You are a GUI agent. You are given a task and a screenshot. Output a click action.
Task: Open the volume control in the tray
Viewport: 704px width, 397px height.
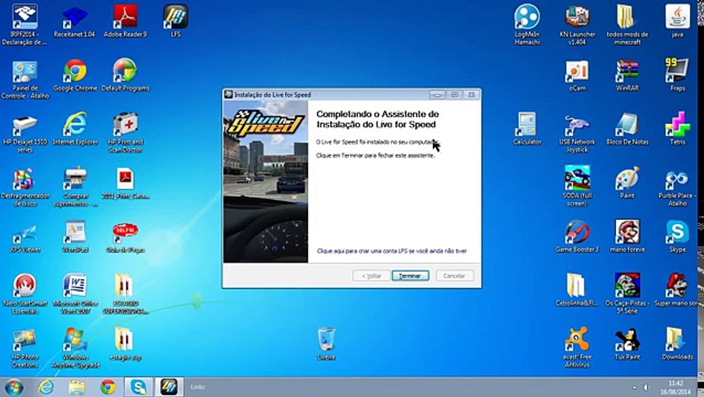[x=647, y=388]
